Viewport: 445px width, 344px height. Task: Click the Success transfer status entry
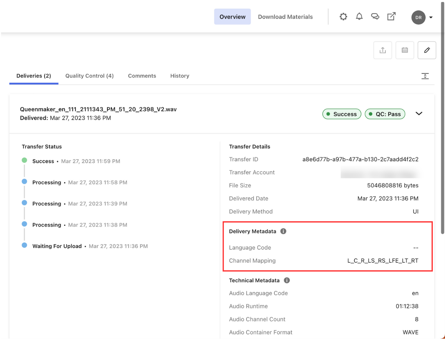[x=76, y=161]
